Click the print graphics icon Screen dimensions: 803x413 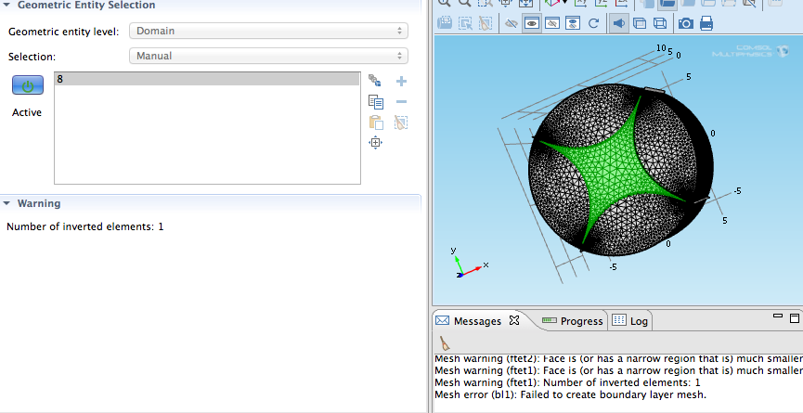[x=706, y=23]
